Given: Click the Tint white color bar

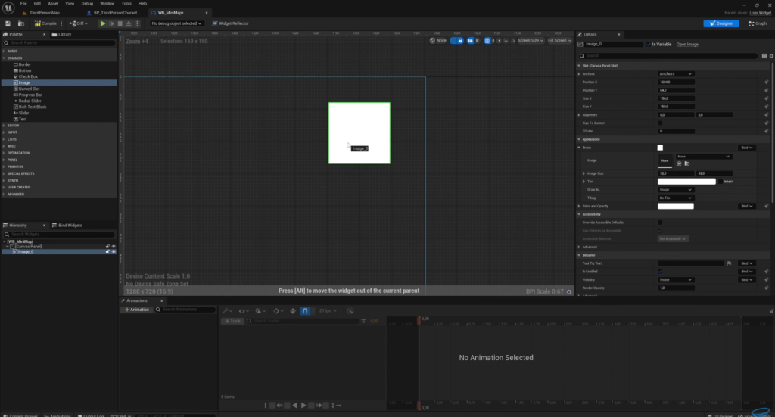Looking at the screenshot, I should pyautogui.click(x=686, y=182).
